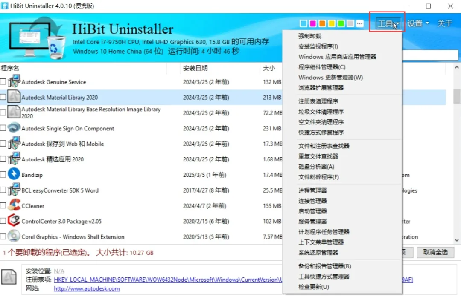This screenshot has height=297, width=461.
Task: Open the http://www.autodesk.com website link
Action: tap(87, 288)
